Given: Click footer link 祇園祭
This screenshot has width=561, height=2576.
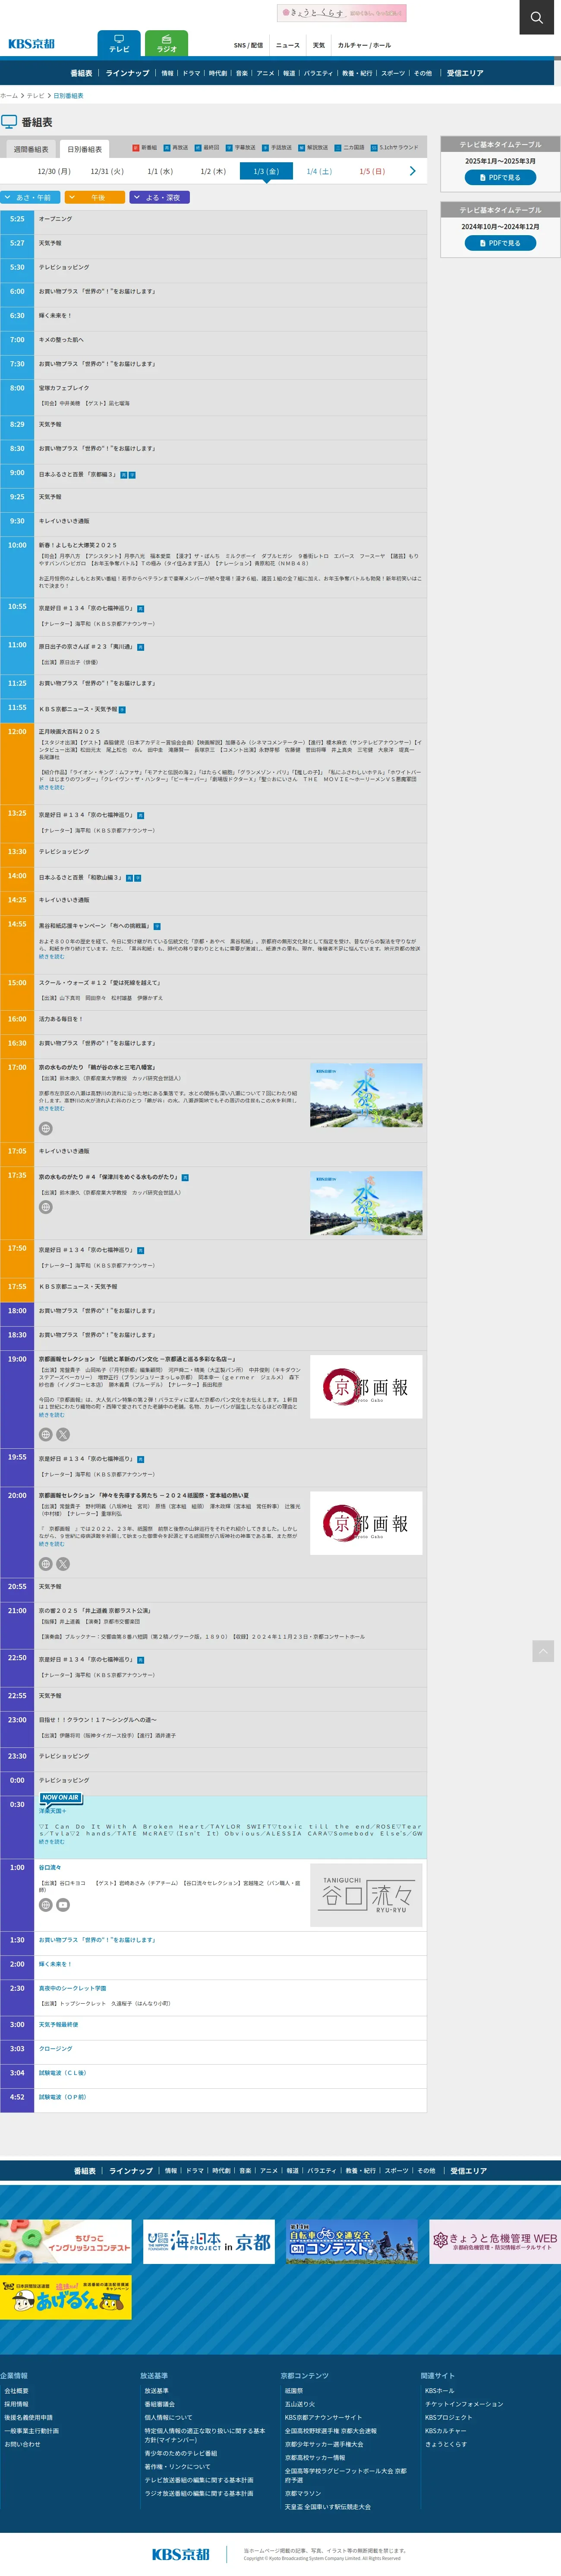Looking at the screenshot, I should (x=293, y=2391).
